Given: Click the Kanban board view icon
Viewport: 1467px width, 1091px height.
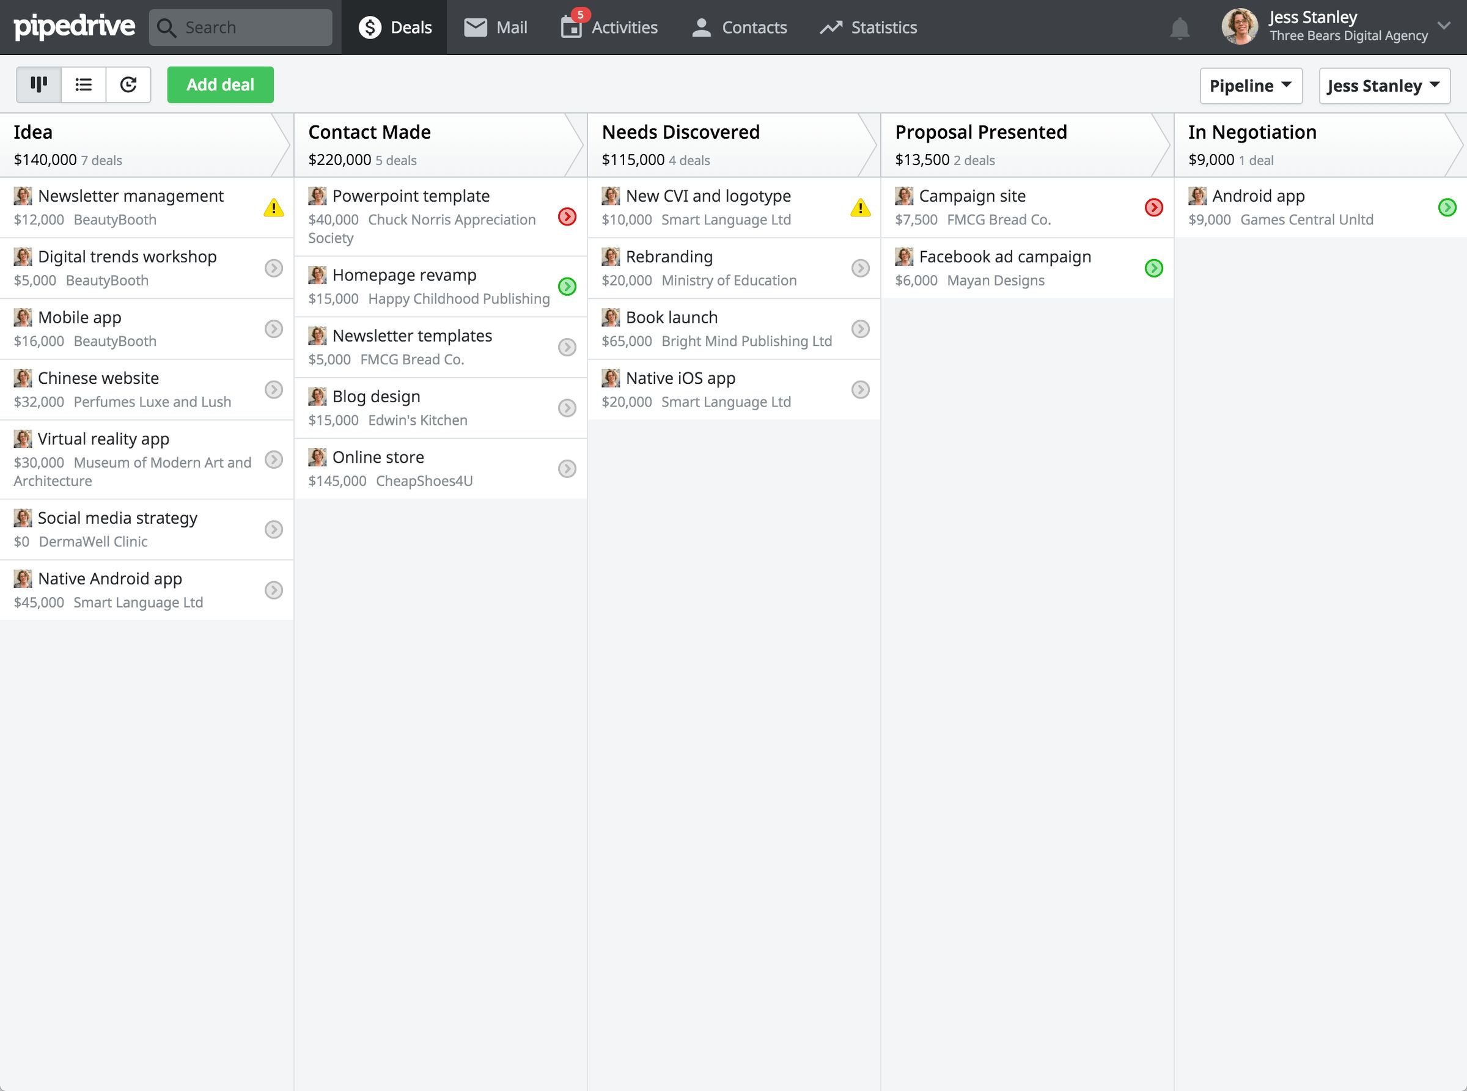Looking at the screenshot, I should (x=38, y=84).
